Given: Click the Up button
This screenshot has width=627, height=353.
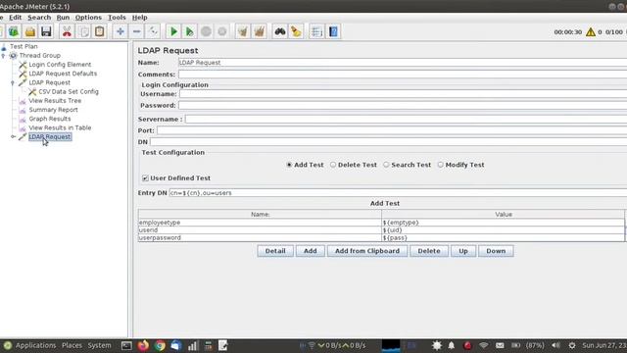Looking at the screenshot, I should 463,251.
